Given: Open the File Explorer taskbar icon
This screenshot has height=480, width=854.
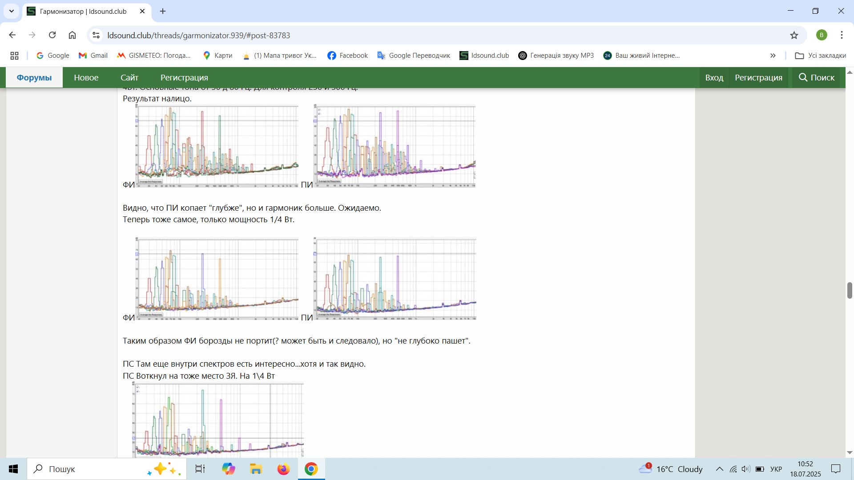Looking at the screenshot, I should [256, 469].
